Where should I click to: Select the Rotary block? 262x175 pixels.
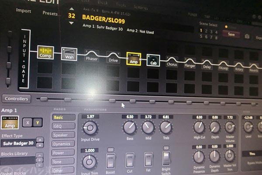point(239,67)
